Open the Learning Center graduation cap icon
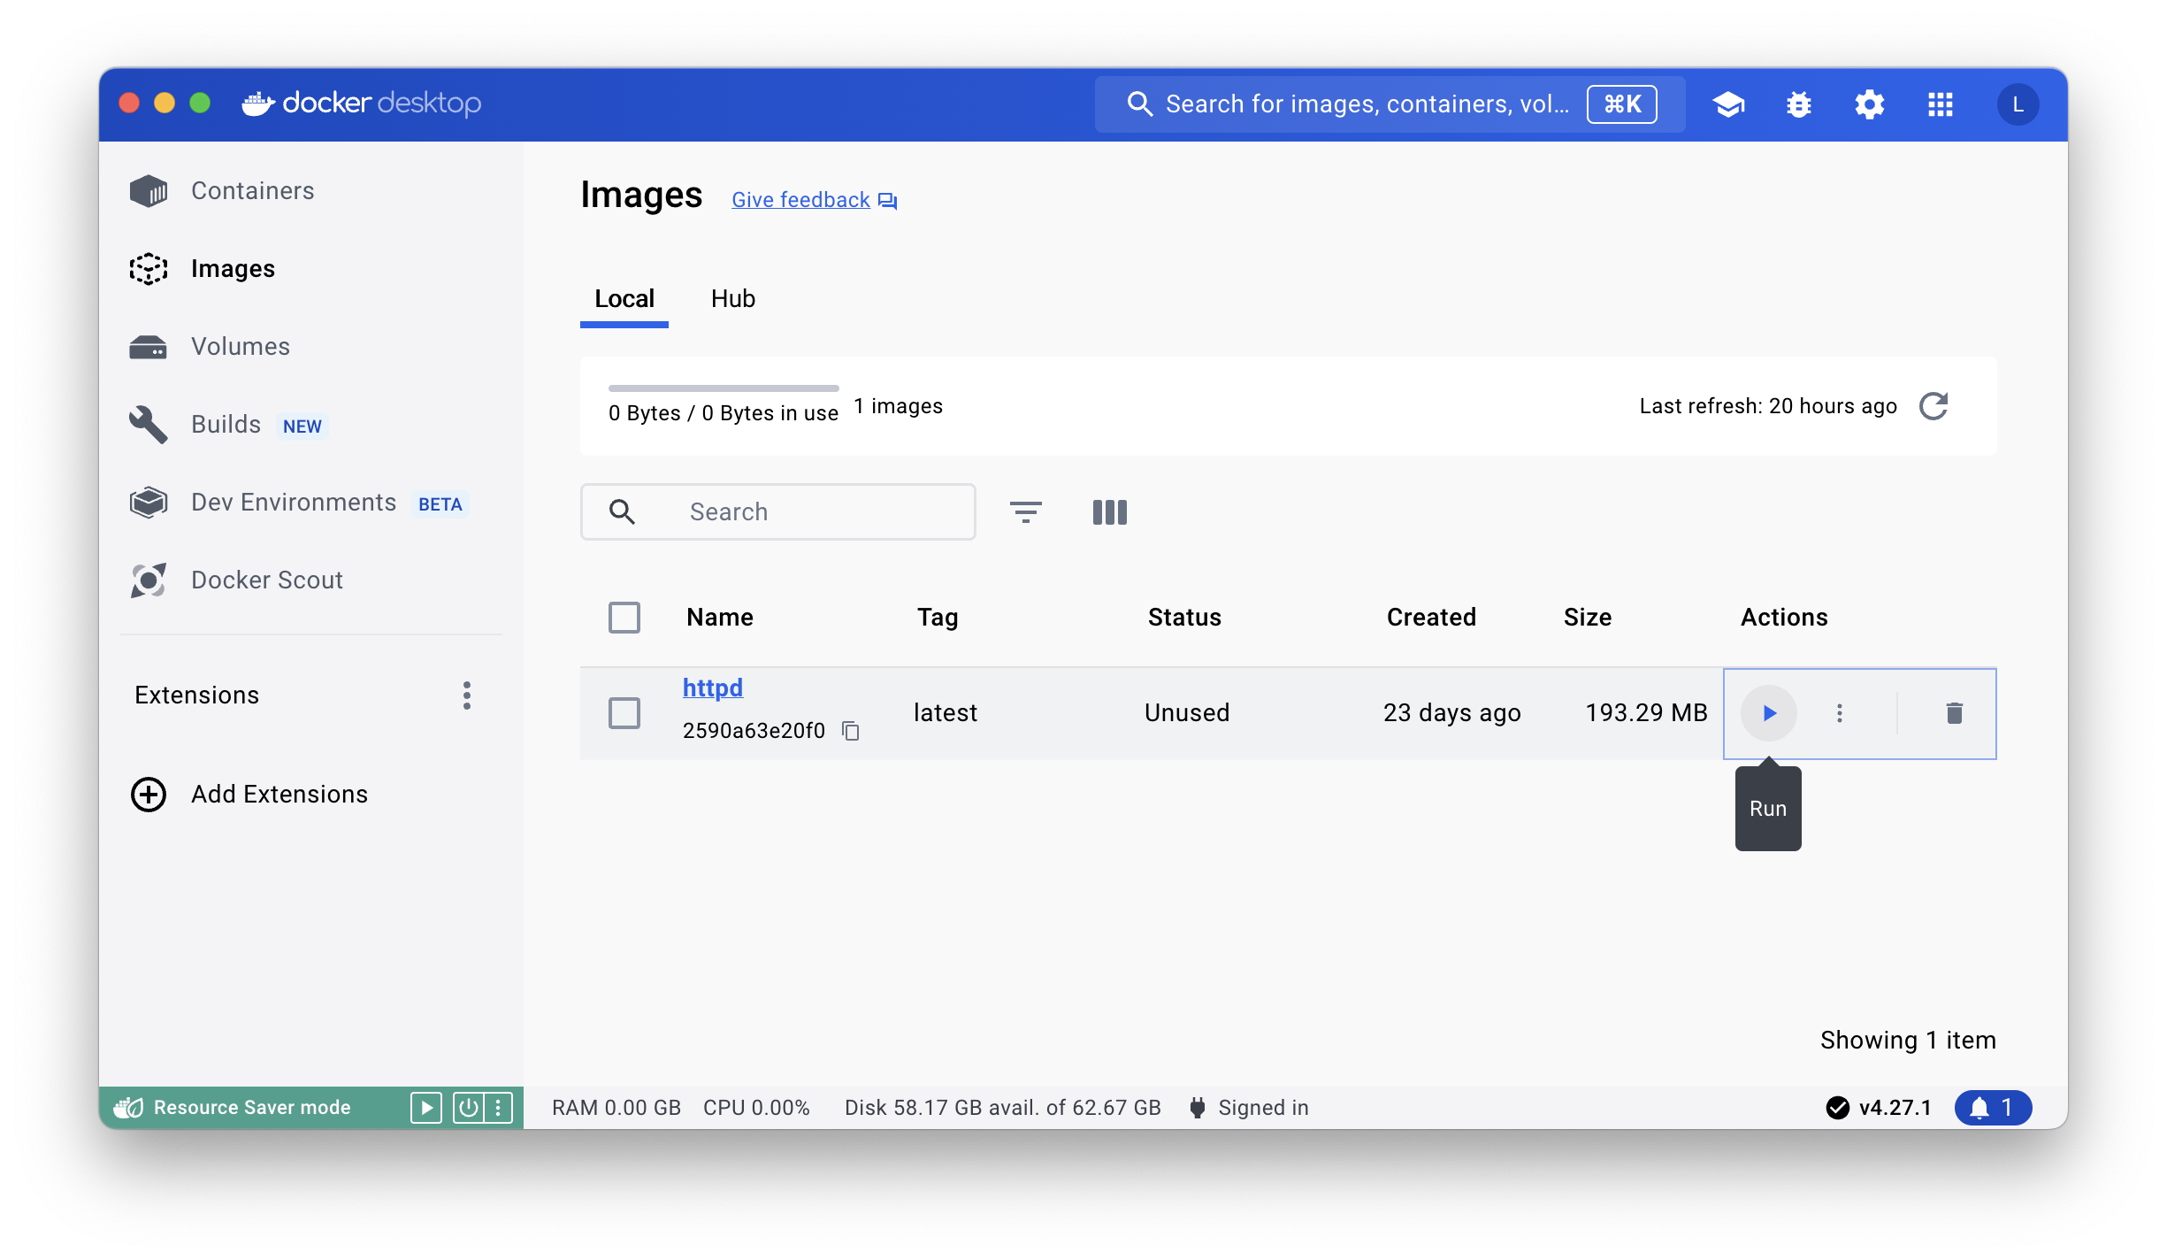Viewport: 2167px width, 1260px height. [x=1728, y=104]
